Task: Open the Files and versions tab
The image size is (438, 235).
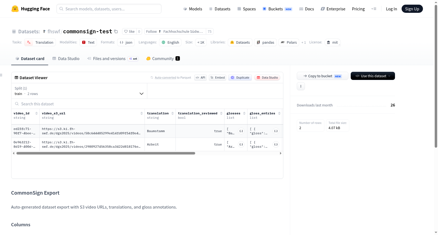Action: 113,59
